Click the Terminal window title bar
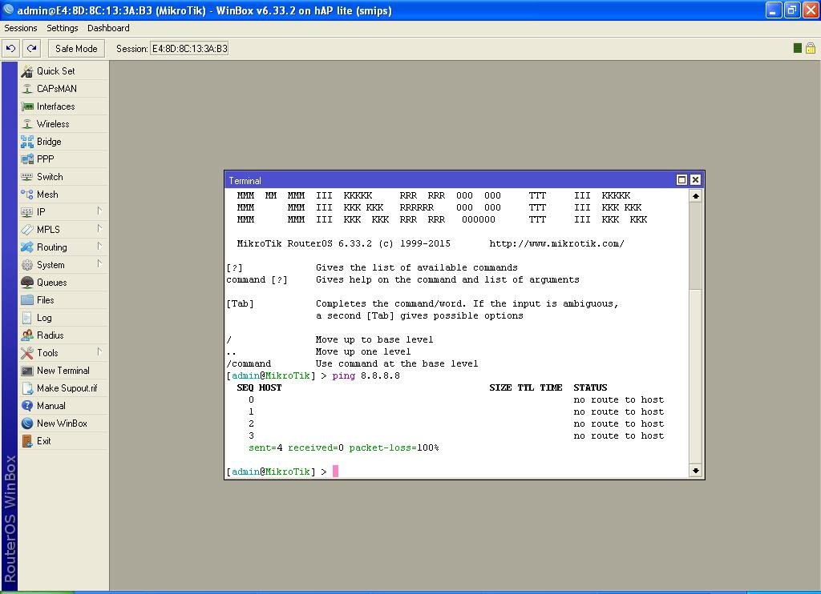The image size is (821, 594). point(451,180)
